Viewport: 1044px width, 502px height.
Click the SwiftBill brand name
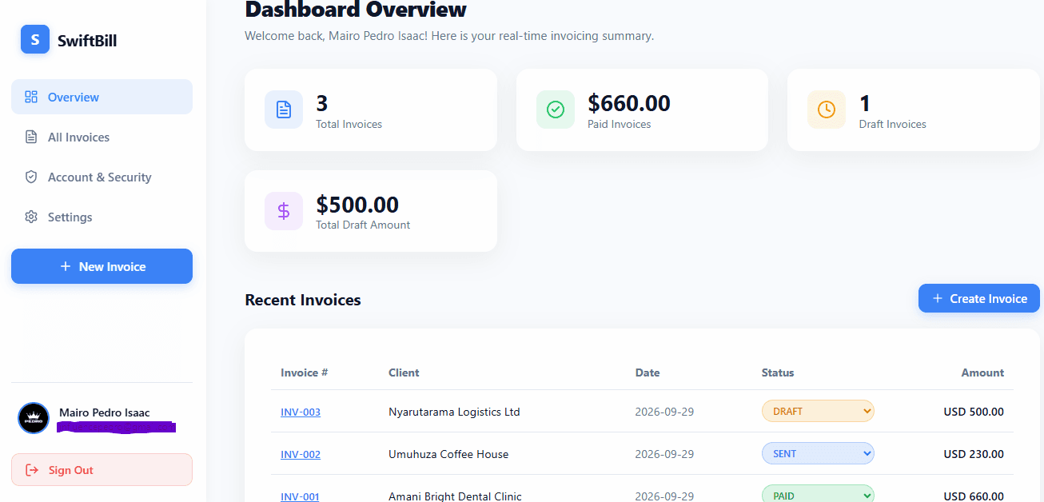87,40
